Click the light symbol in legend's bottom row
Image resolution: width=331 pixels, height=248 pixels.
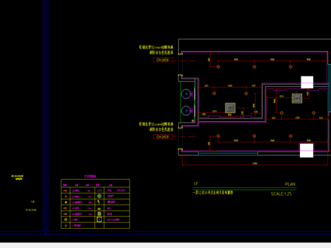(x=66, y=225)
